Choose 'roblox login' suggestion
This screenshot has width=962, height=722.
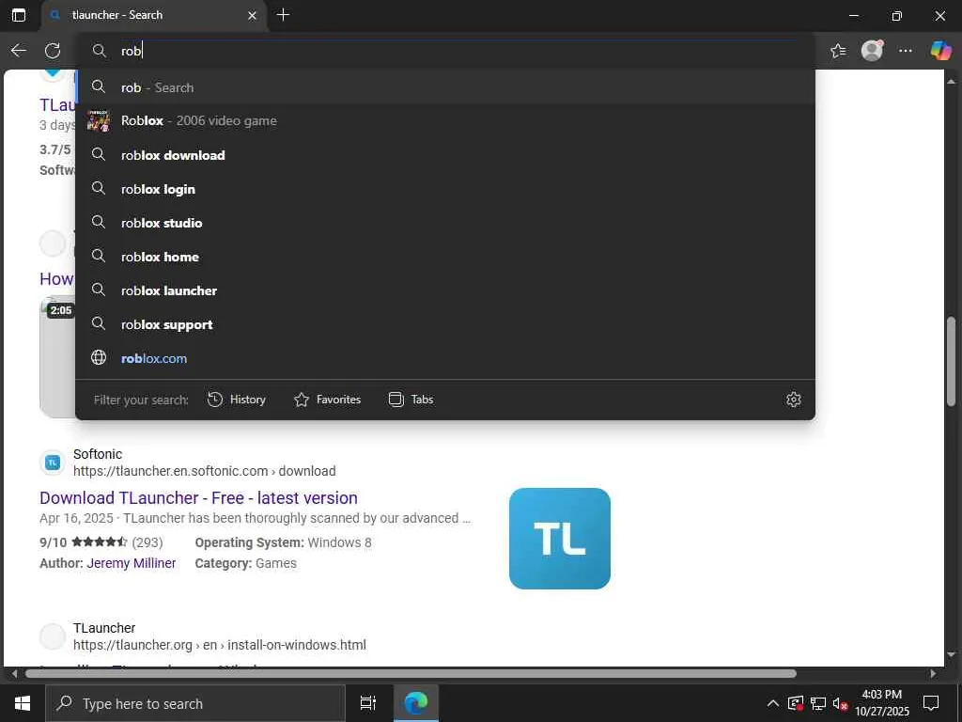coord(445,189)
